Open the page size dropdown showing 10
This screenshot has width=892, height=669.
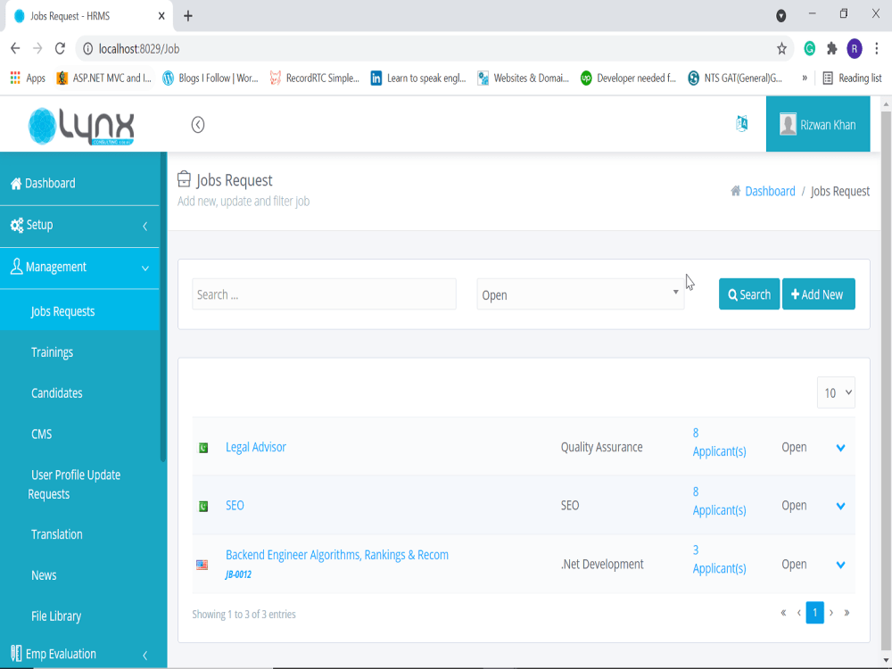coord(837,392)
